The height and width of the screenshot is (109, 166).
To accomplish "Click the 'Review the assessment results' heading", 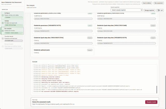I will tap(41, 102).
